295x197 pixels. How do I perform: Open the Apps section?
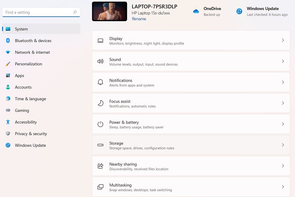tap(41, 75)
